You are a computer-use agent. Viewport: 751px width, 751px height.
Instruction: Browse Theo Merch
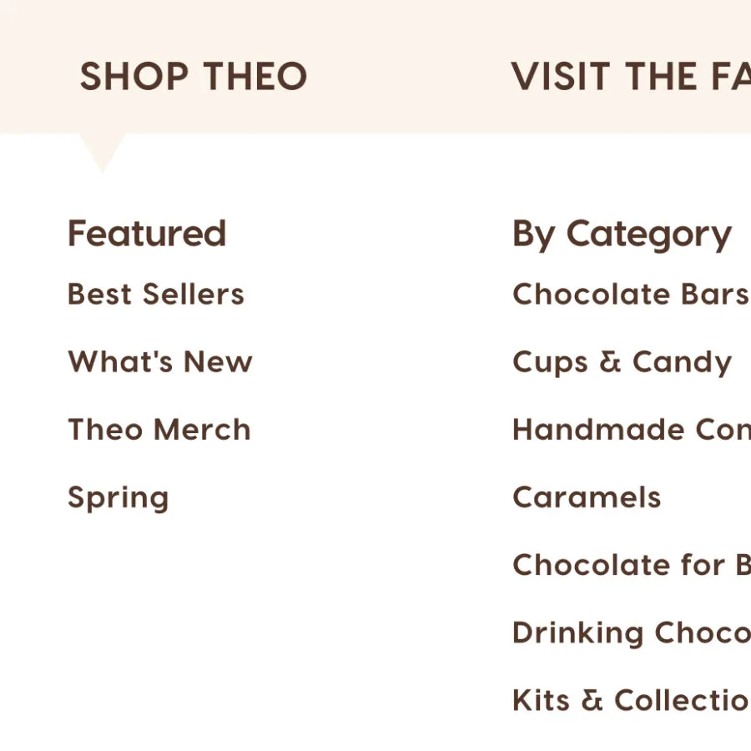click(x=159, y=429)
